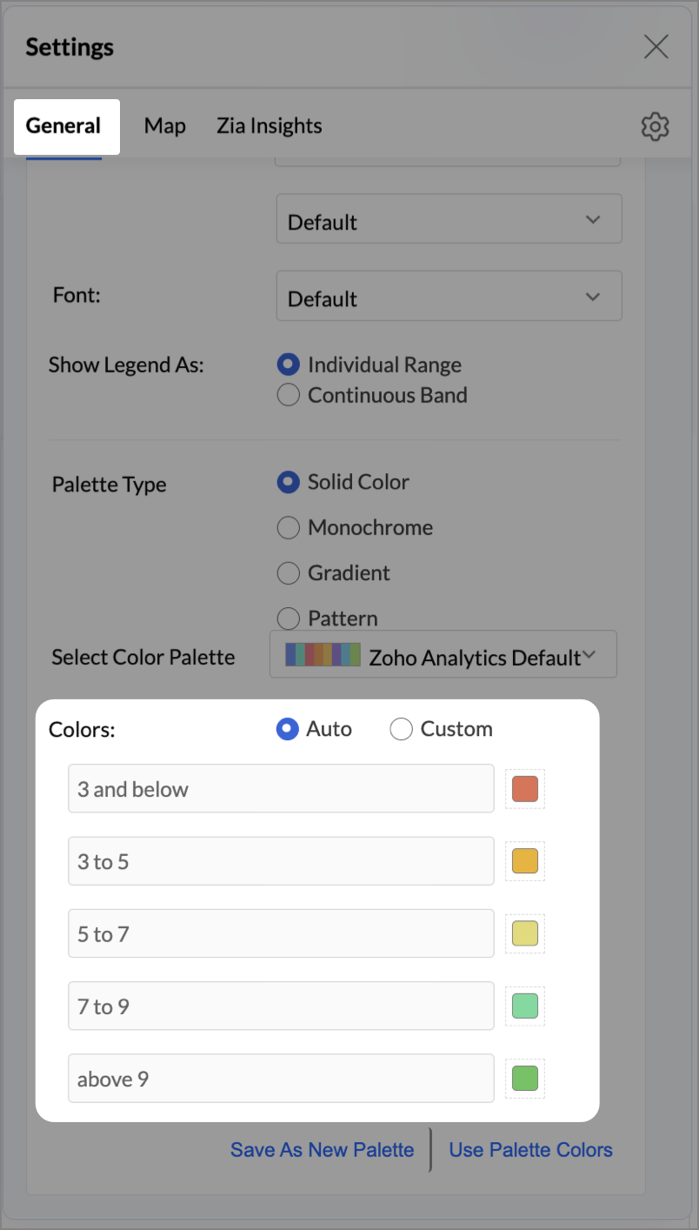Select the General tab
The height and width of the screenshot is (1230, 699).
pos(63,126)
